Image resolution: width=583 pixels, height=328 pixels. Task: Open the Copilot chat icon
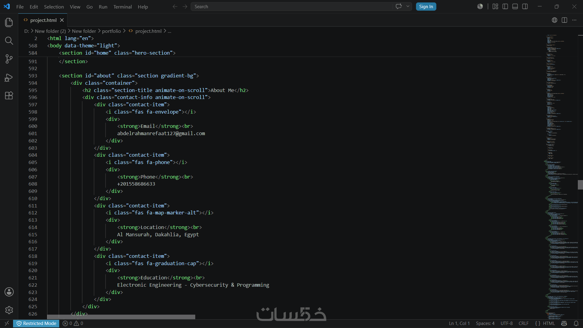(399, 6)
